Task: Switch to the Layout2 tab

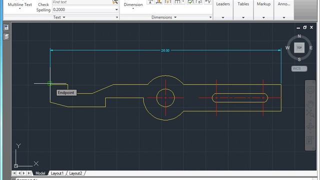Action: click(x=75, y=173)
